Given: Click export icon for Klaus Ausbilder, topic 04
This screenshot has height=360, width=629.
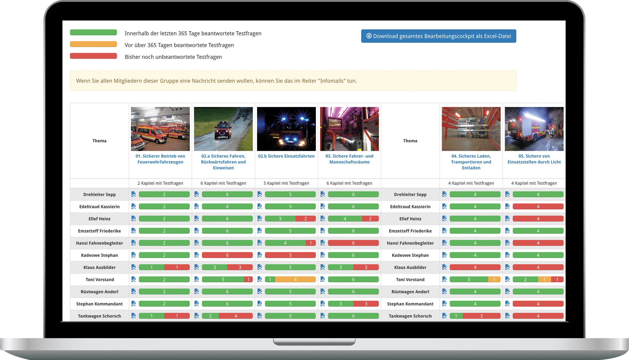Looking at the screenshot, I should (444, 267).
